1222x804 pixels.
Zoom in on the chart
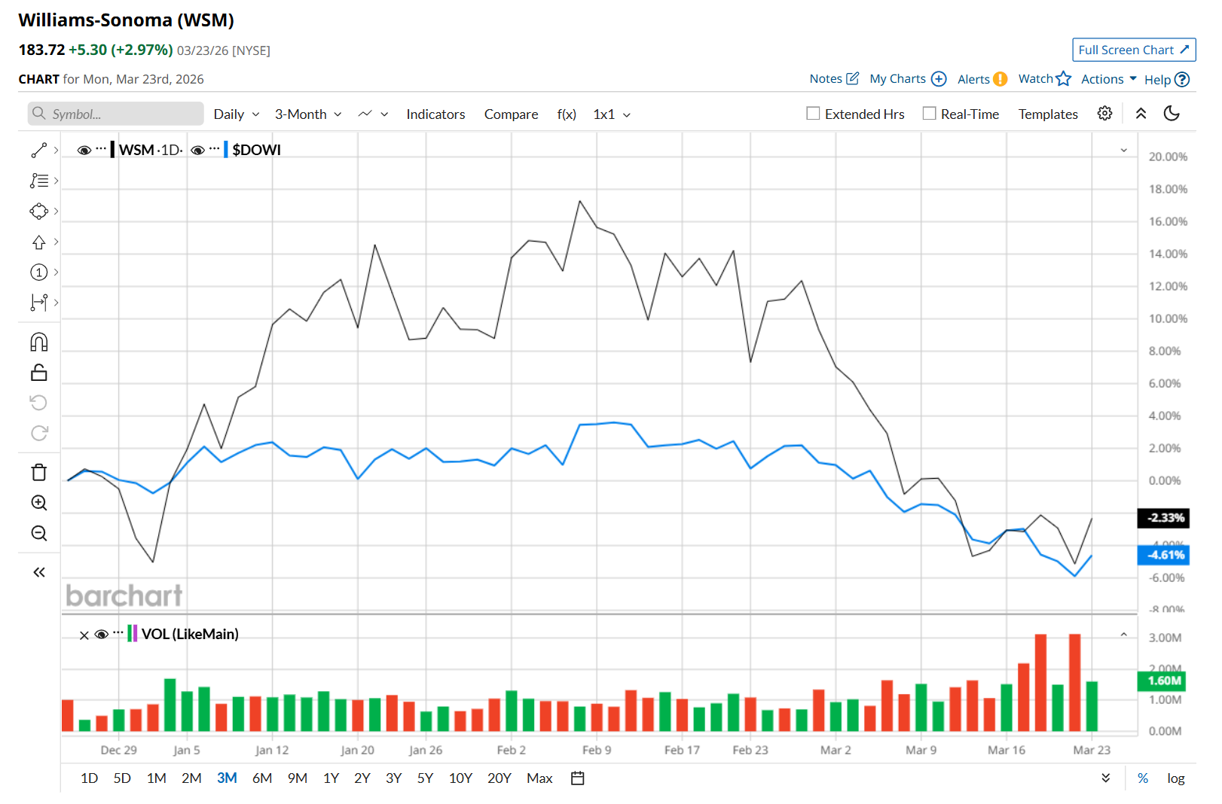click(39, 503)
